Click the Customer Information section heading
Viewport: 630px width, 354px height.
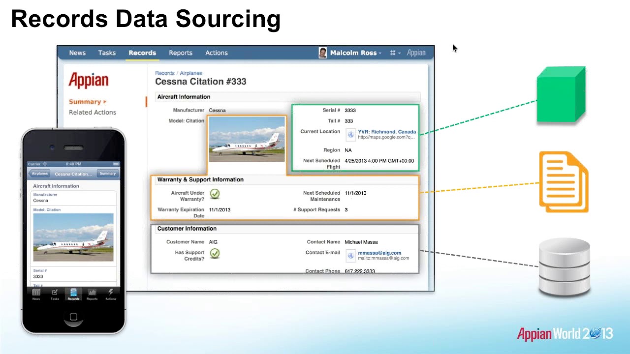pos(187,229)
